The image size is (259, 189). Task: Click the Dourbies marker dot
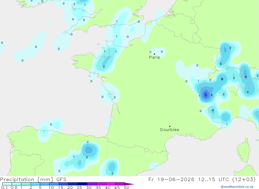(170, 126)
